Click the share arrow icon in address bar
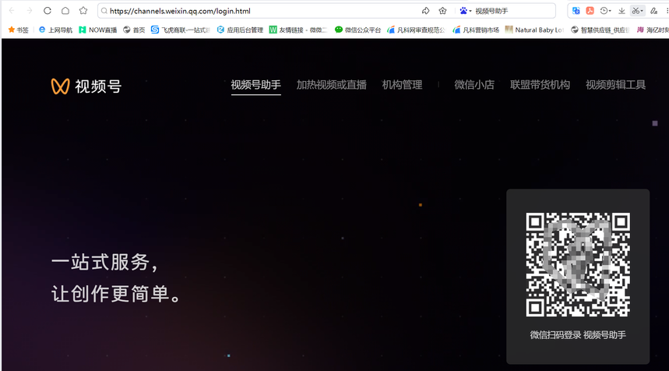The height and width of the screenshot is (371, 669). [425, 11]
